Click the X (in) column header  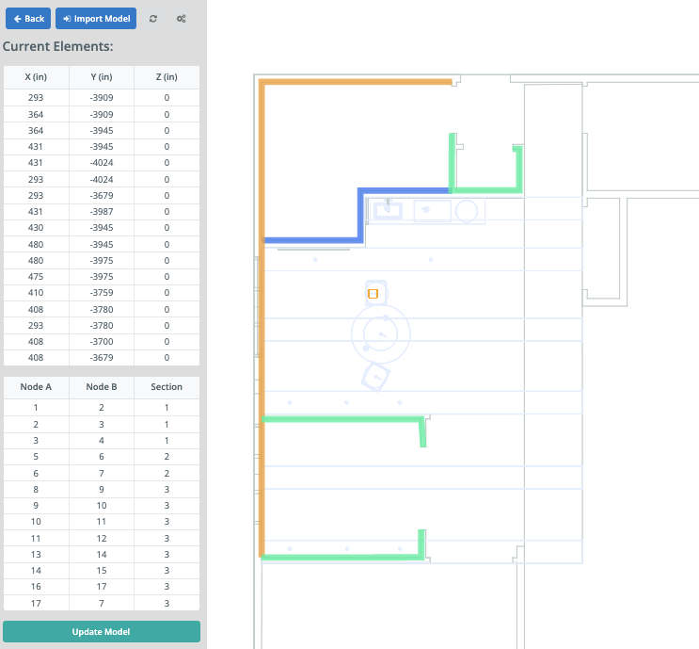(x=36, y=77)
